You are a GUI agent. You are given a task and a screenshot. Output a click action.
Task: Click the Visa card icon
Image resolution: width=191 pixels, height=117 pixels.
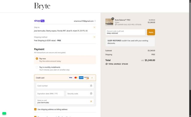point(71,78)
